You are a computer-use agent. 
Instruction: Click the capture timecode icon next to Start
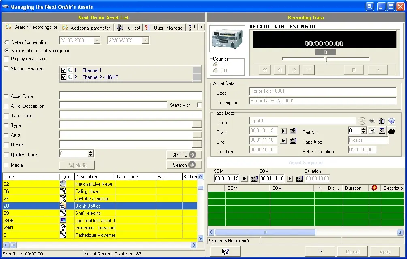point(293,131)
